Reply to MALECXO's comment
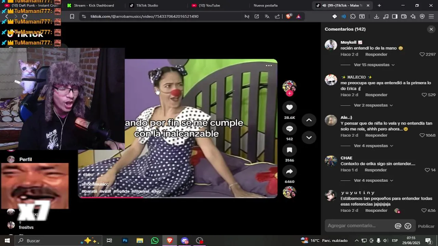Image resolution: width=438 pixels, height=246 pixels. (376, 95)
